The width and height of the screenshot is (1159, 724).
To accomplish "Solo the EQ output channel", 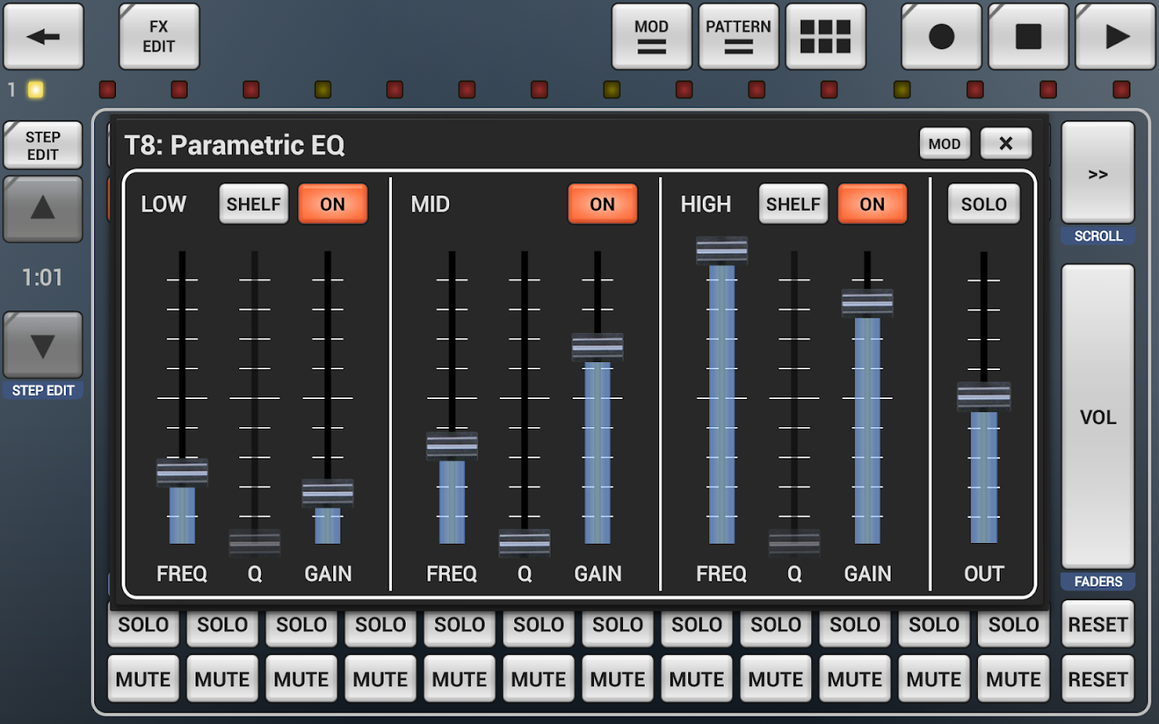I will pyautogui.click(x=984, y=204).
